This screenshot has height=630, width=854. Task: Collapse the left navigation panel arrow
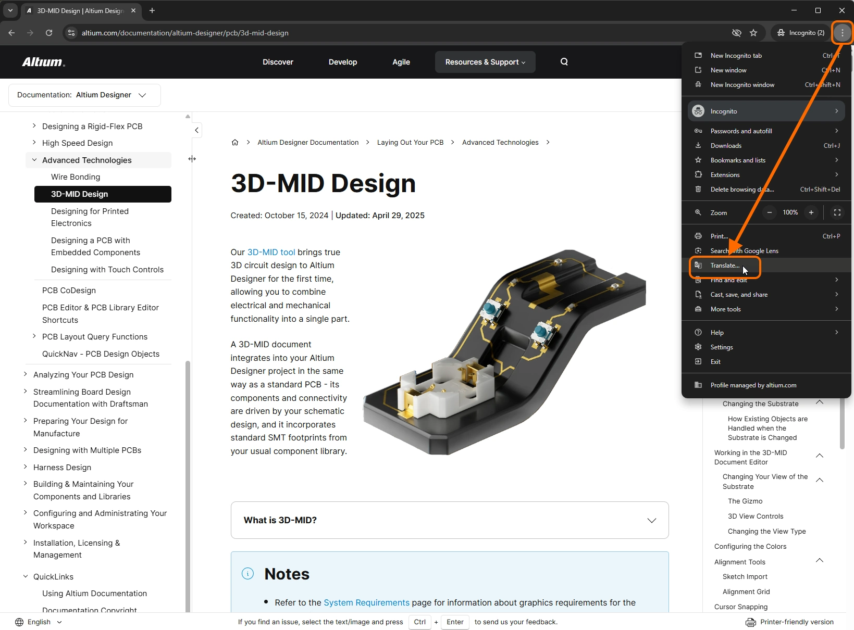[196, 130]
